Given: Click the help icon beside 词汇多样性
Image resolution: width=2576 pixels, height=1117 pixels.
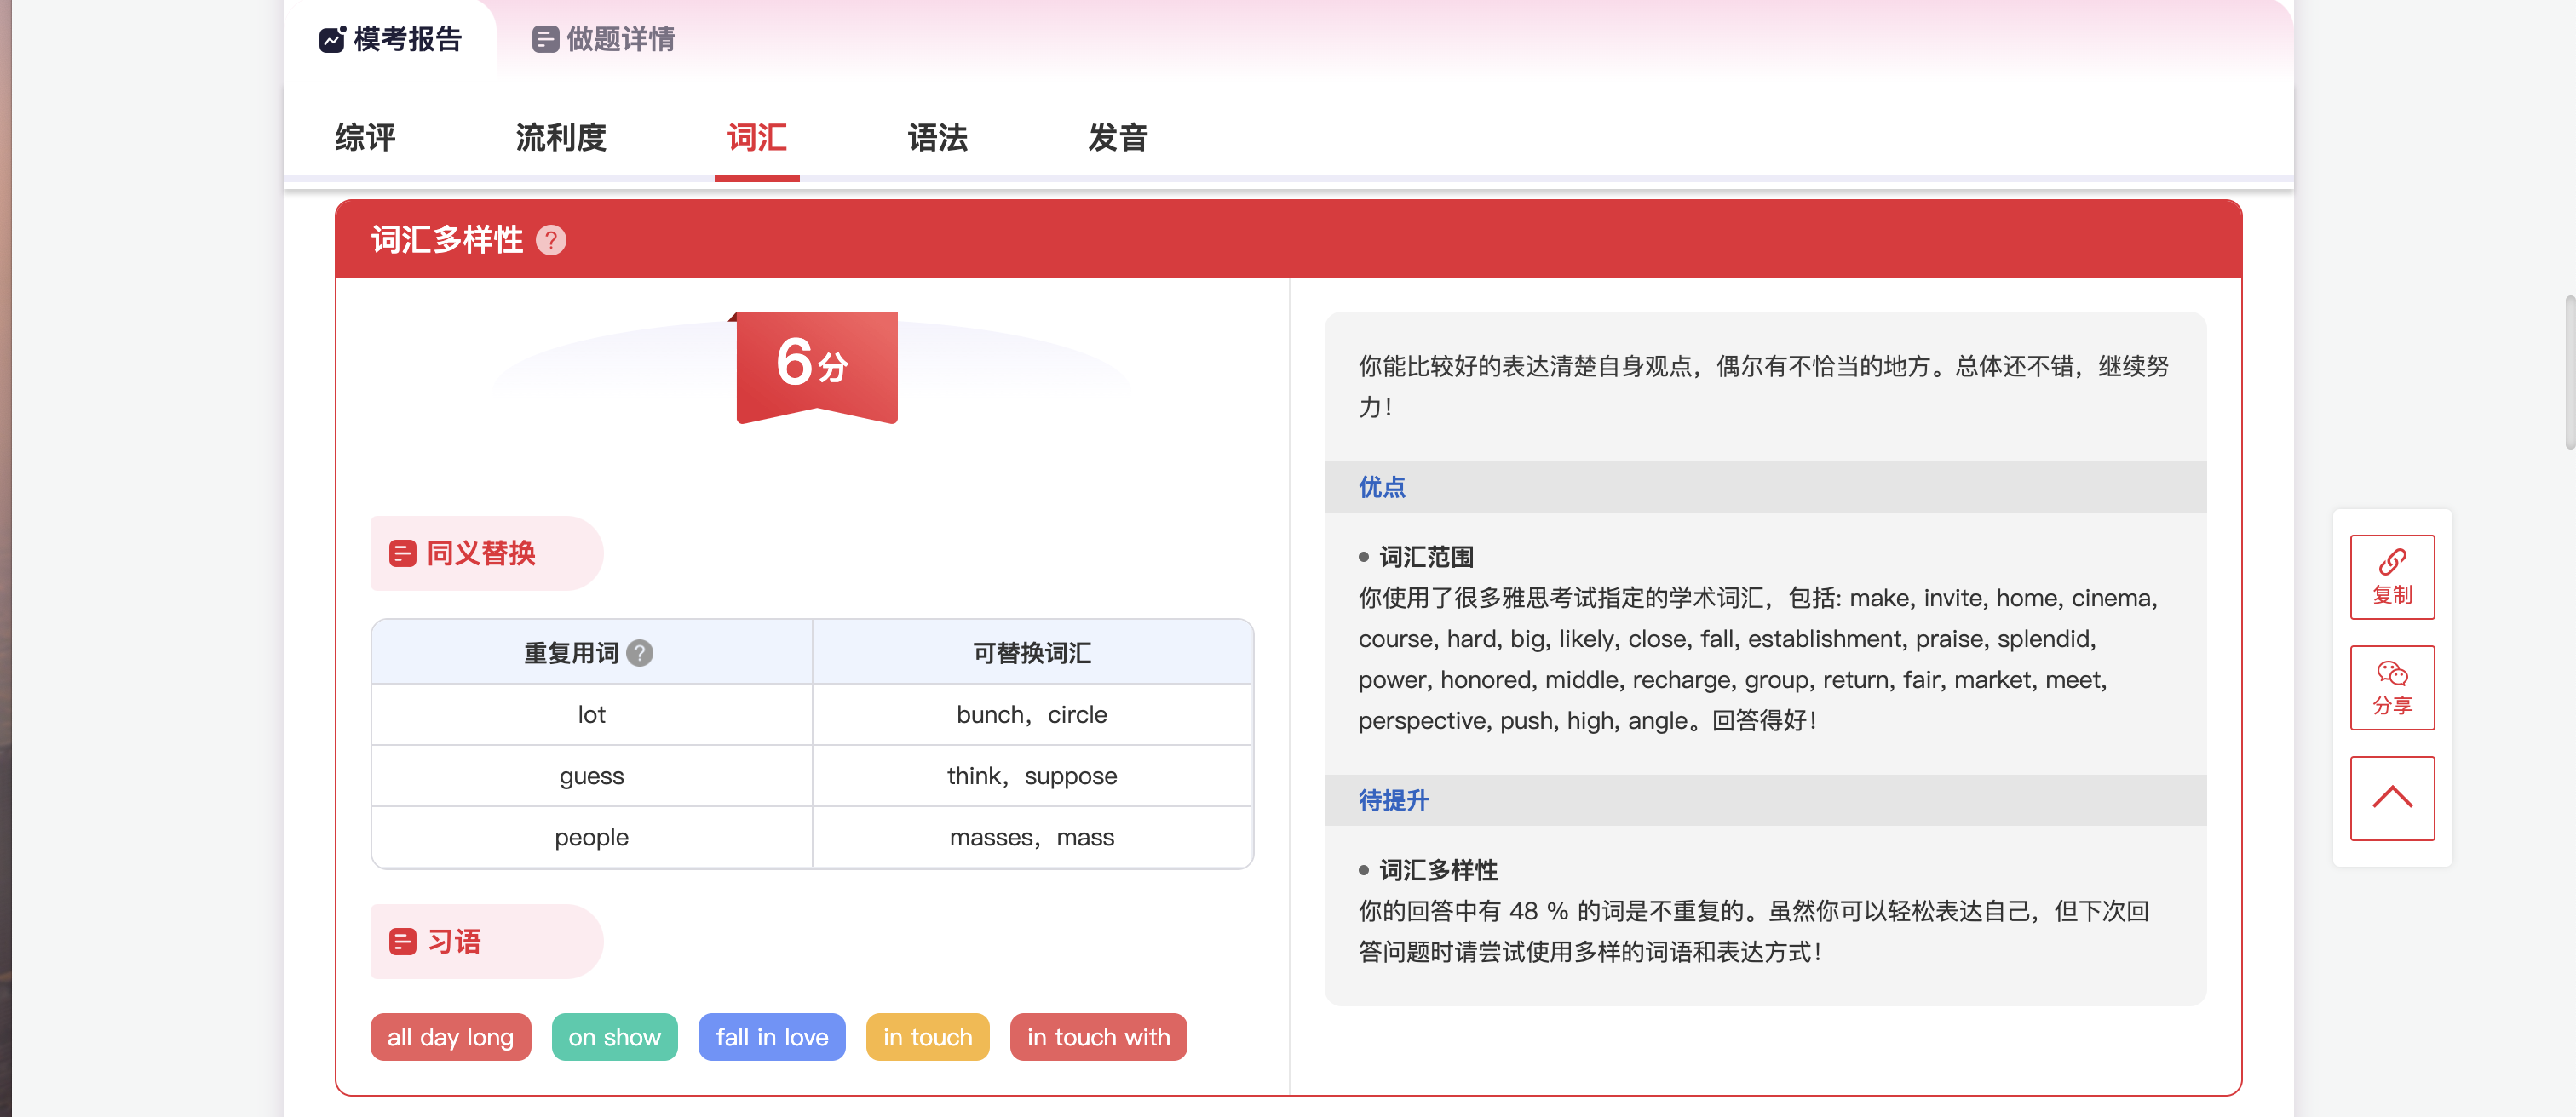Looking at the screenshot, I should 551,240.
